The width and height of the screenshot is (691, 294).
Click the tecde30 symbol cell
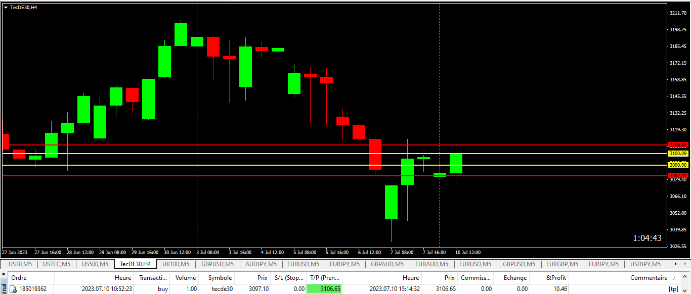point(223,289)
